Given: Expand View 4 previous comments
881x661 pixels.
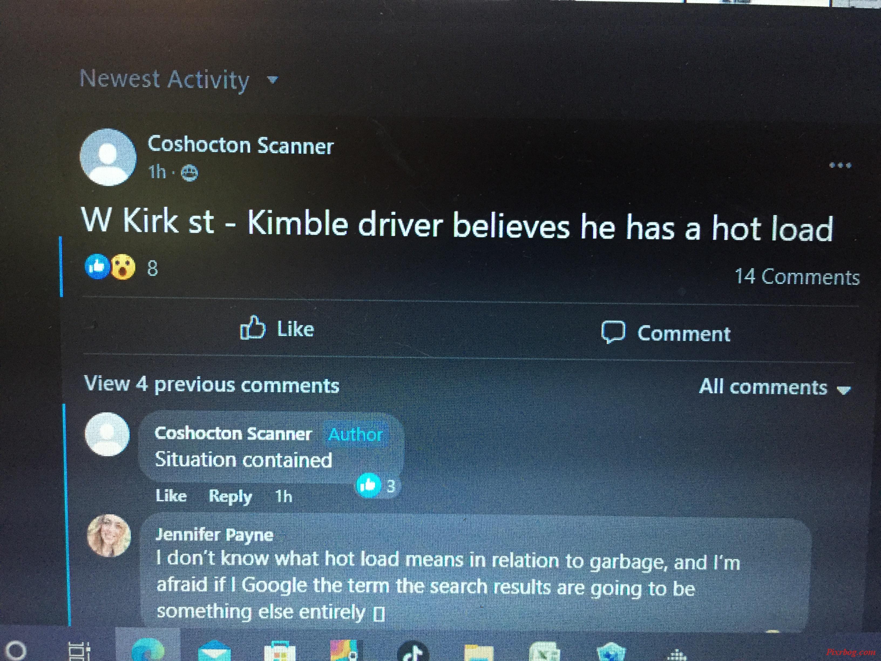Looking at the screenshot, I should pyautogui.click(x=212, y=385).
